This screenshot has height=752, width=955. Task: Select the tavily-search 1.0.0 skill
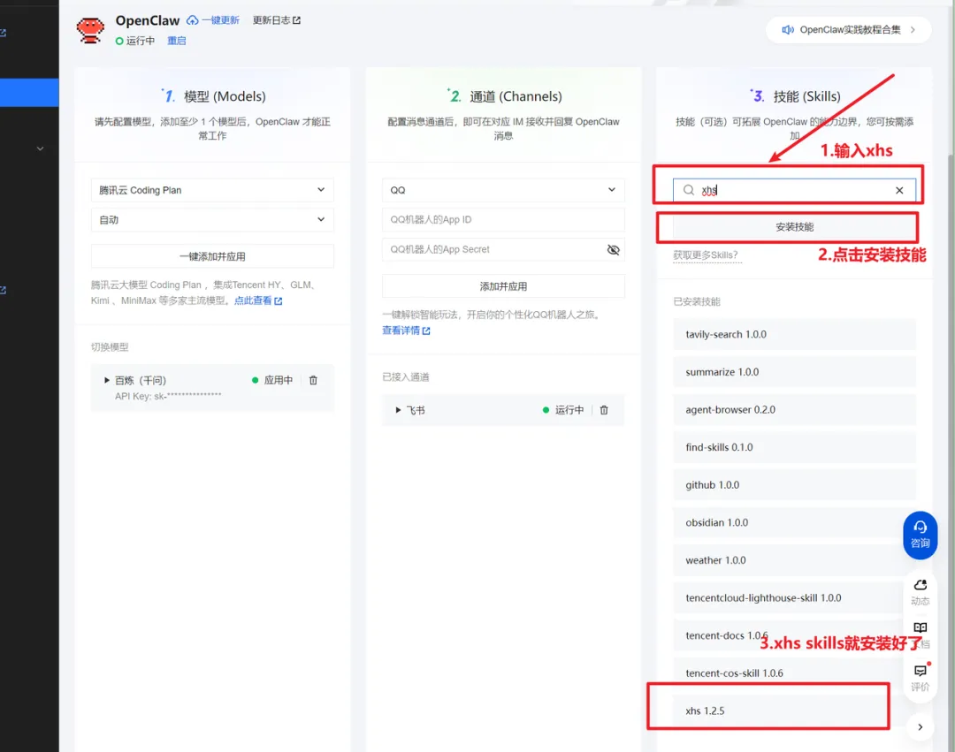(794, 334)
